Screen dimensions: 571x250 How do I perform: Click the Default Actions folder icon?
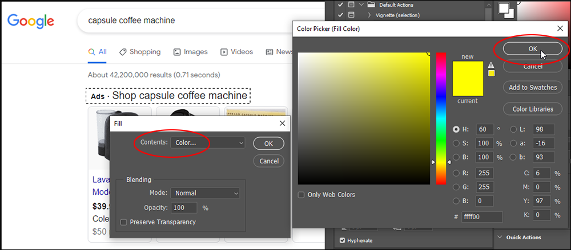(x=371, y=5)
